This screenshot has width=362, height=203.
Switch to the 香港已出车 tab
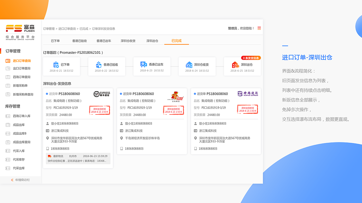(104, 41)
